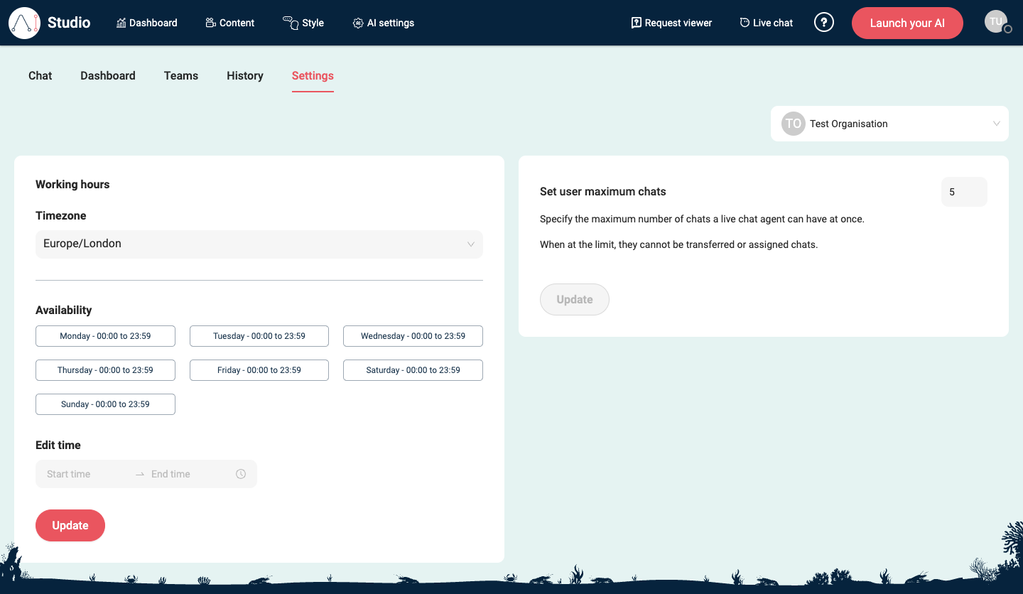This screenshot has width=1023, height=594.
Task: Click the question mark help icon
Action: coord(824,22)
